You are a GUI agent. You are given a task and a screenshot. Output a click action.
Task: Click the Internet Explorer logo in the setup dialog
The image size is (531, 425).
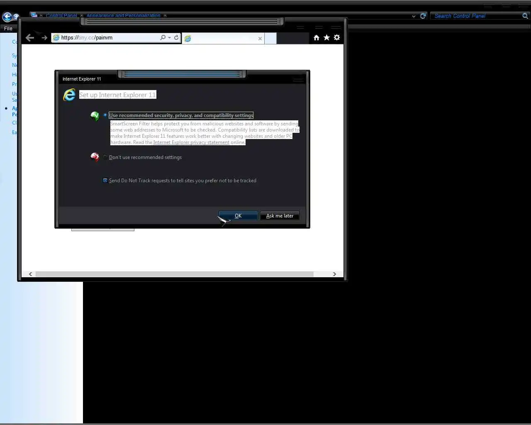pyautogui.click(x=69, y=95)
